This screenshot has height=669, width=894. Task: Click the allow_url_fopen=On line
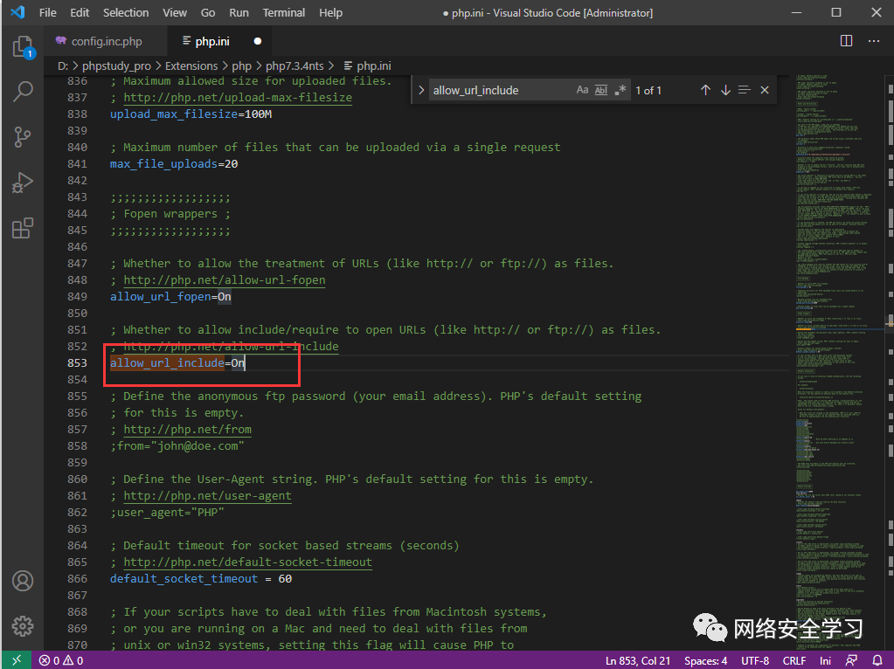[170, 296]
